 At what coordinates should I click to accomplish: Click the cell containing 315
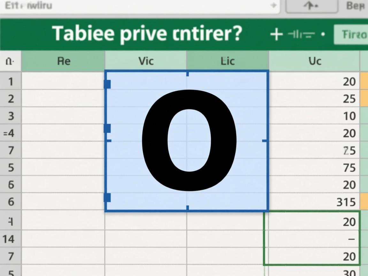(x=314, y=202)
